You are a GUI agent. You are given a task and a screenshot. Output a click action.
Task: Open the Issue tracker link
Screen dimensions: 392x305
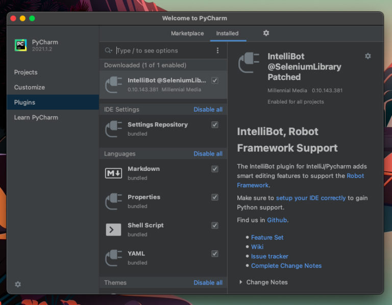(269, 256)
